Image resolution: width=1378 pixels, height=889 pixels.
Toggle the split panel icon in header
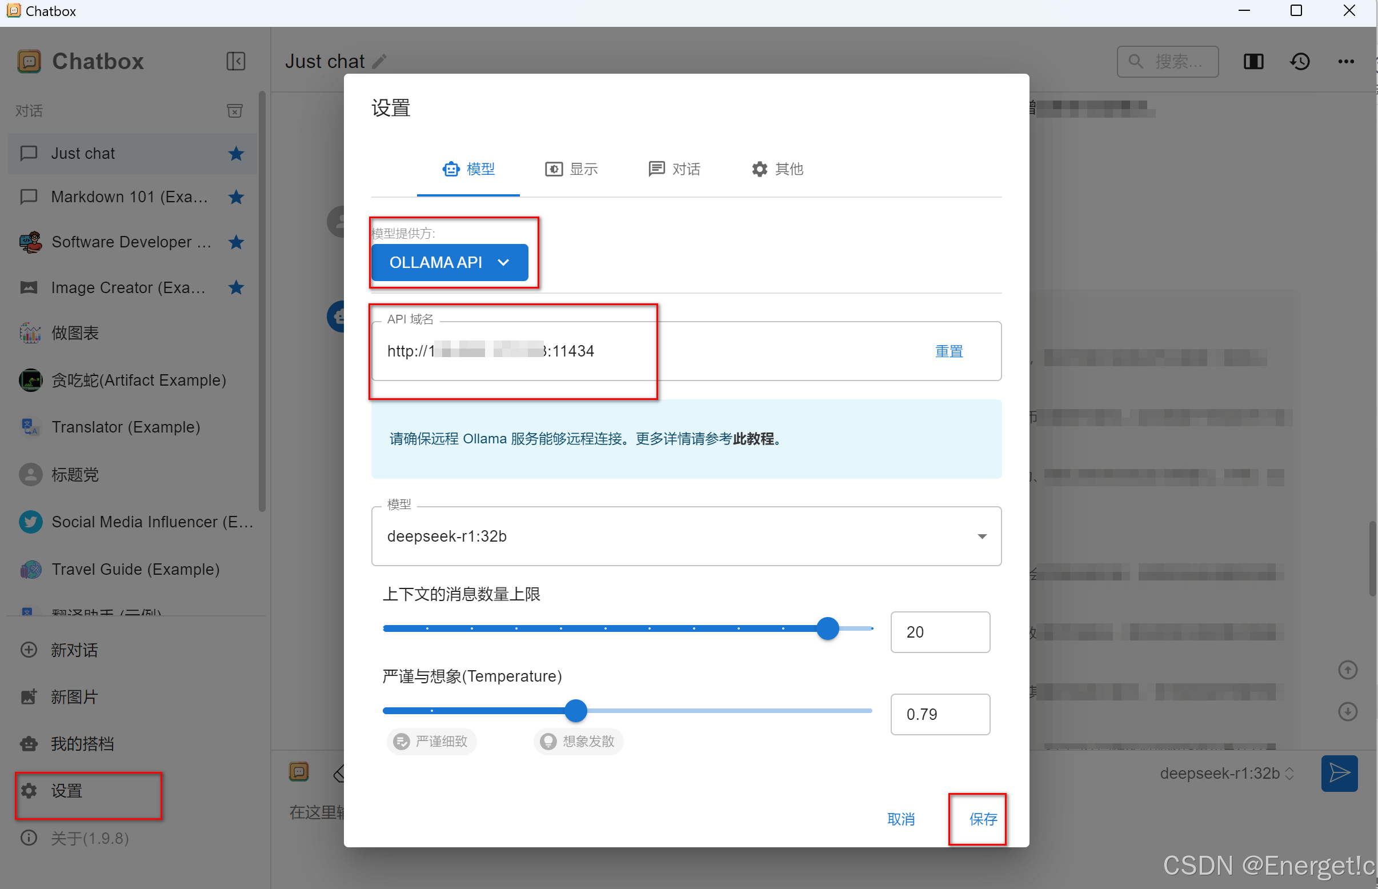pos(1253,61)
